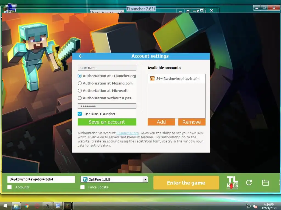Click the account's Steve head avatar icon
The height and width of the screenshot is (210, 281).
tap(152, 78)
